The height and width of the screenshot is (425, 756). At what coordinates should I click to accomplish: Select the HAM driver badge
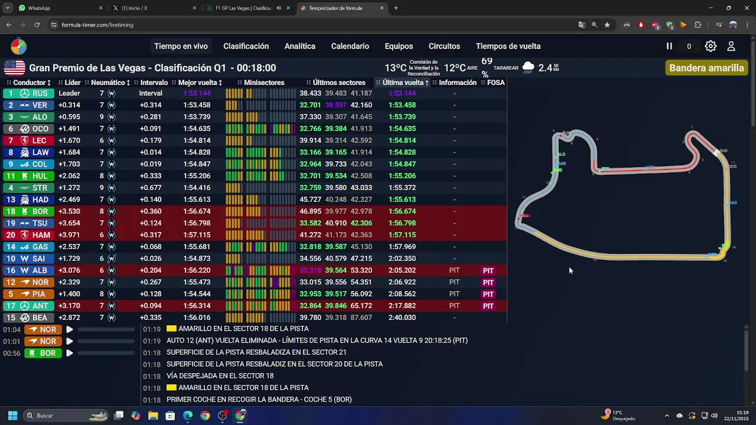point(28,235)
